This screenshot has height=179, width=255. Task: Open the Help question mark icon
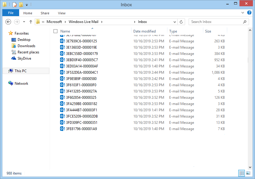pos(249,13)
